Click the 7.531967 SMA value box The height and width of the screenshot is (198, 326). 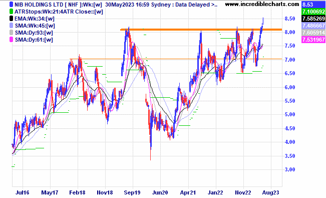point(313,40)
